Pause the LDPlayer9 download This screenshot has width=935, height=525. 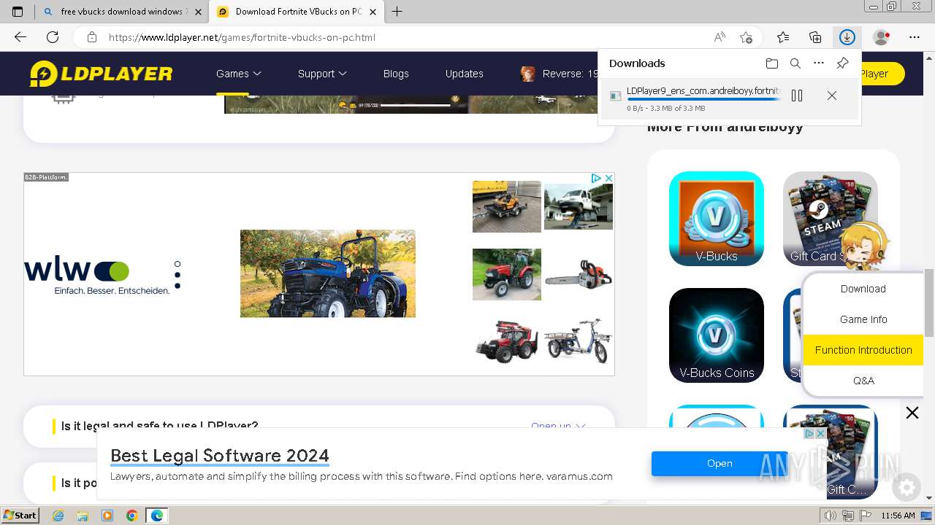coord(797,96)
